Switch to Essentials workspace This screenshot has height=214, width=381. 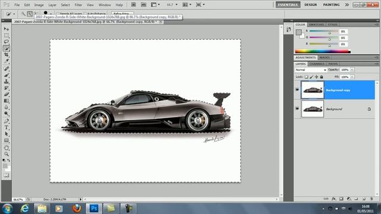pyautogui.click(x=288, y=5)
